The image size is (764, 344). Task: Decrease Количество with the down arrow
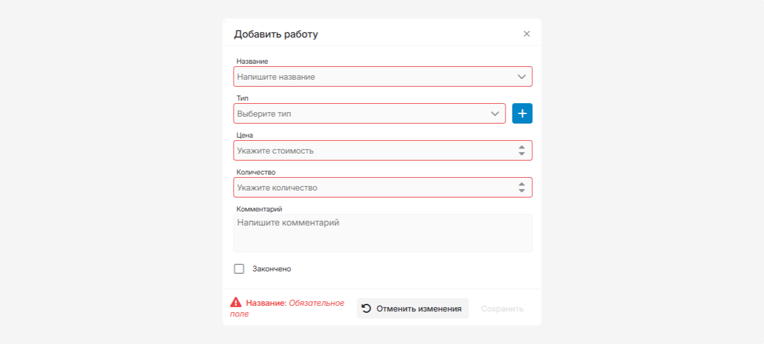click(521, 191)
